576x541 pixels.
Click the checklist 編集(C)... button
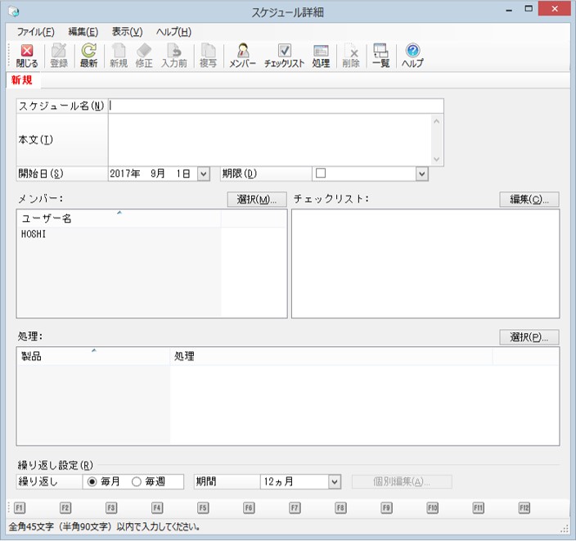[x=529, y=199]
